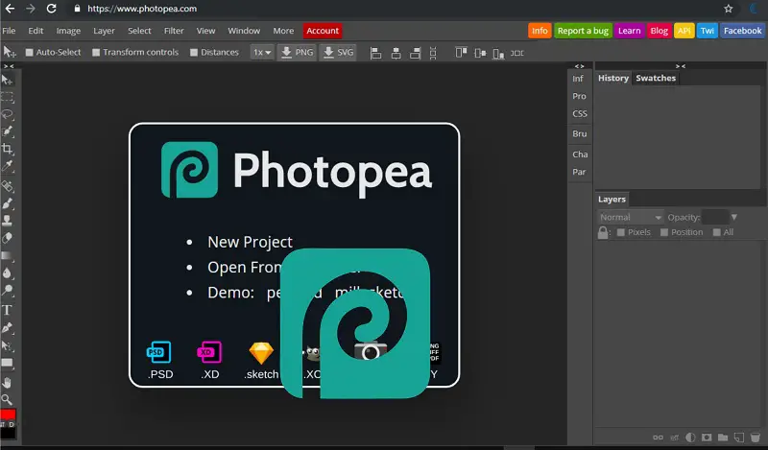Viewport: 768px width, 450px height.
Task: Activate the Zoom magnifier tool
Action: tap(8, 398)
